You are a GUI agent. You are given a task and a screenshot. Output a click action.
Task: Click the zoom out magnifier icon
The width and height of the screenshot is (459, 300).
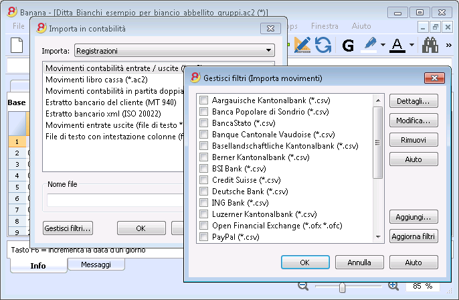click(303, 286)
